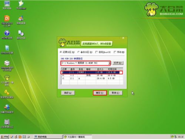Open the virtual CD drive icon
The image size is (185, 139).
21,34
